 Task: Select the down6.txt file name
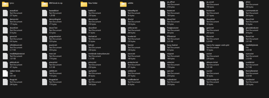pyautogui.click(x=14, y=28)
